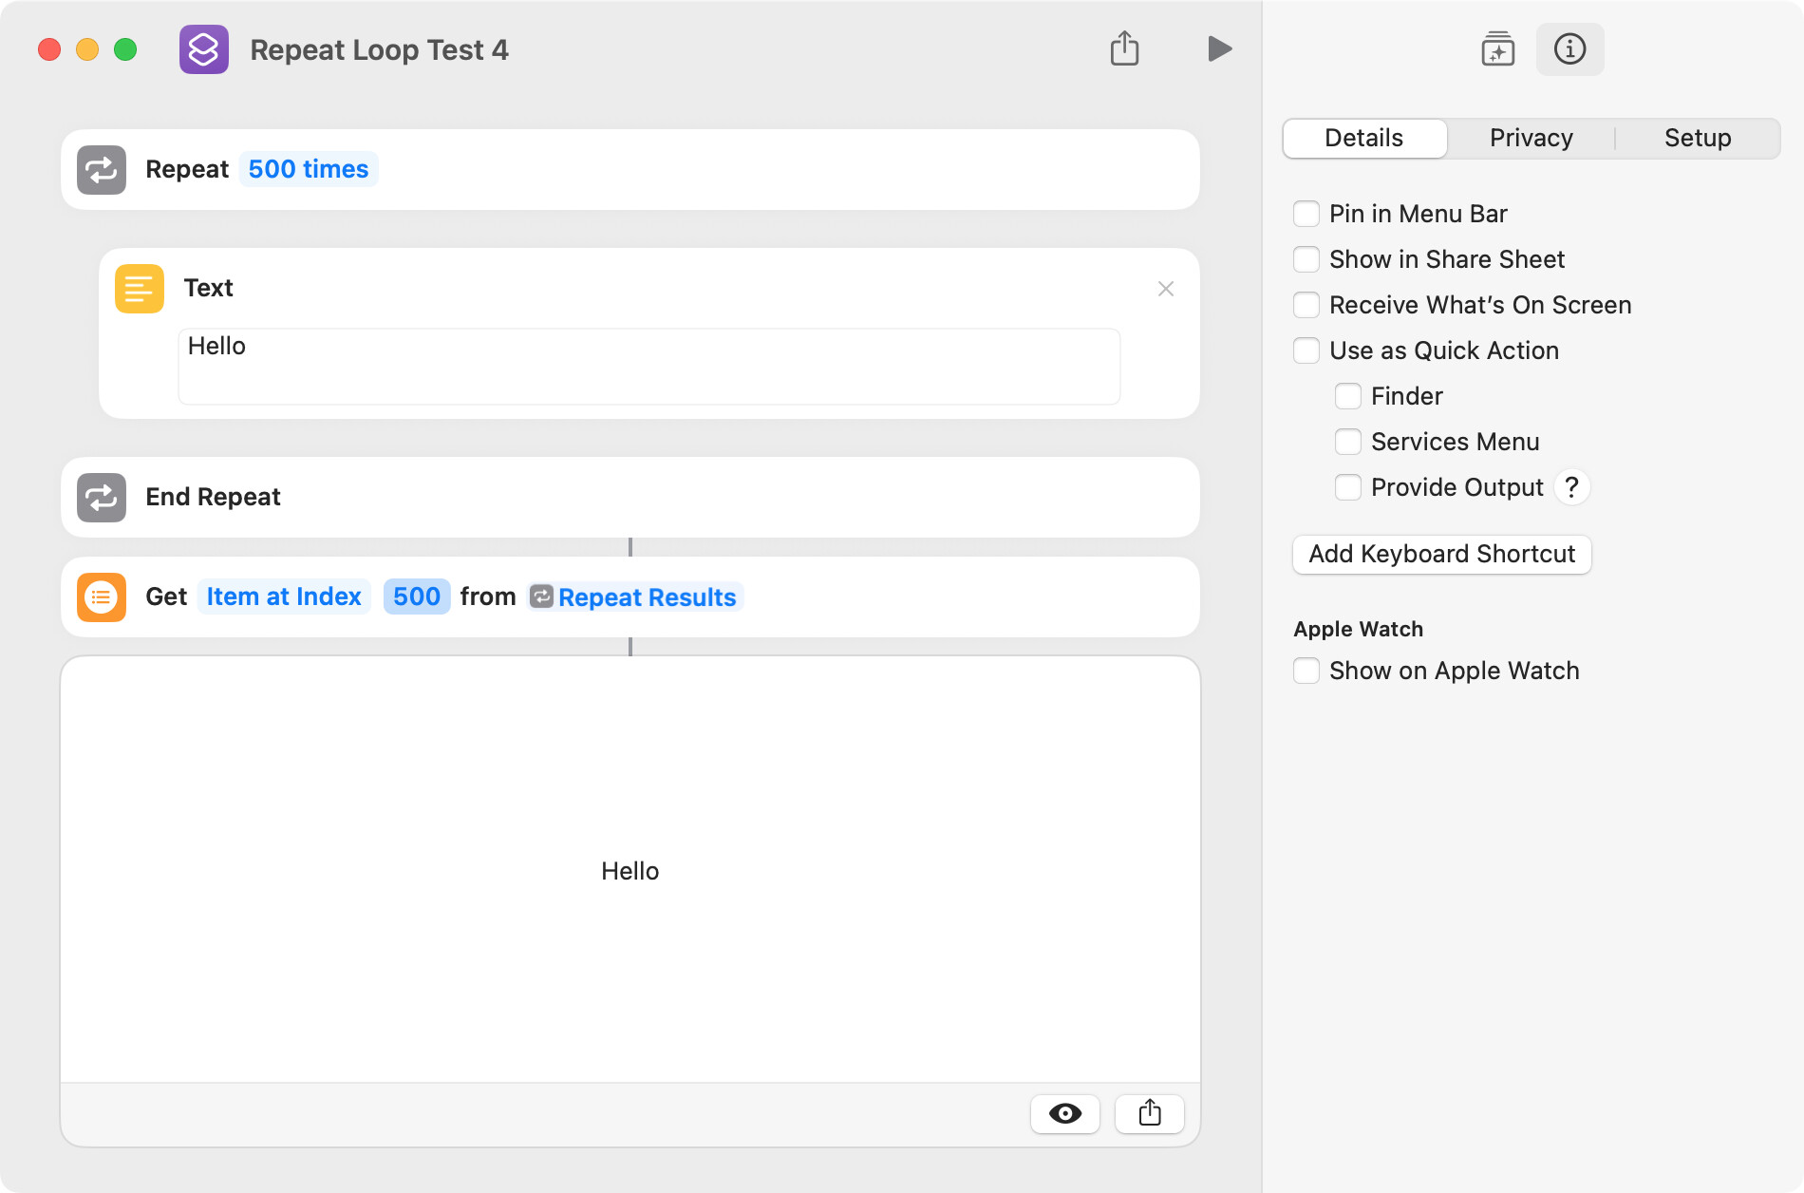Image resolution: width=1804 pixels, height=1193 pixels.
Task: Open help for Provide Output
Action: coord(1572,487)
